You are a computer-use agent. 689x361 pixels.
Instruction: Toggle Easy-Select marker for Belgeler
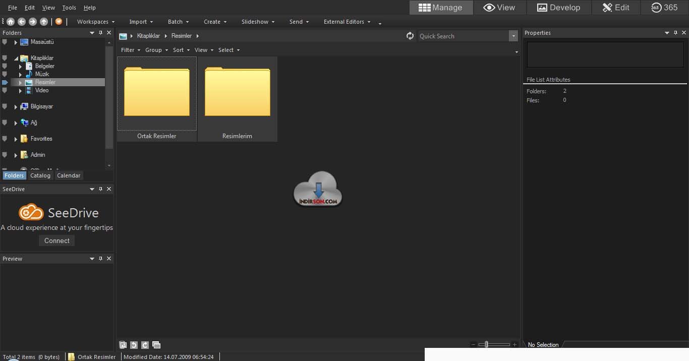pos(5,66)
